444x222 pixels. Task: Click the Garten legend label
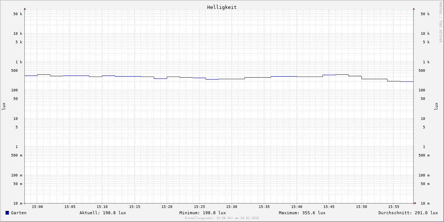tap(18, 213)
